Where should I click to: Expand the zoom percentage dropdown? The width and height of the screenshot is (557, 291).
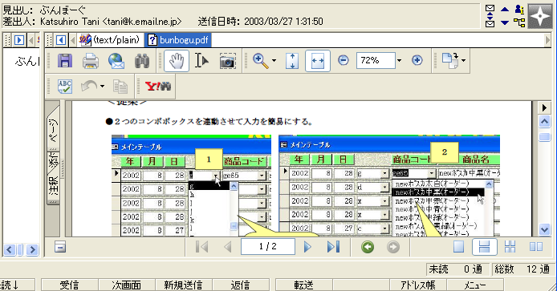coord(399,61)
